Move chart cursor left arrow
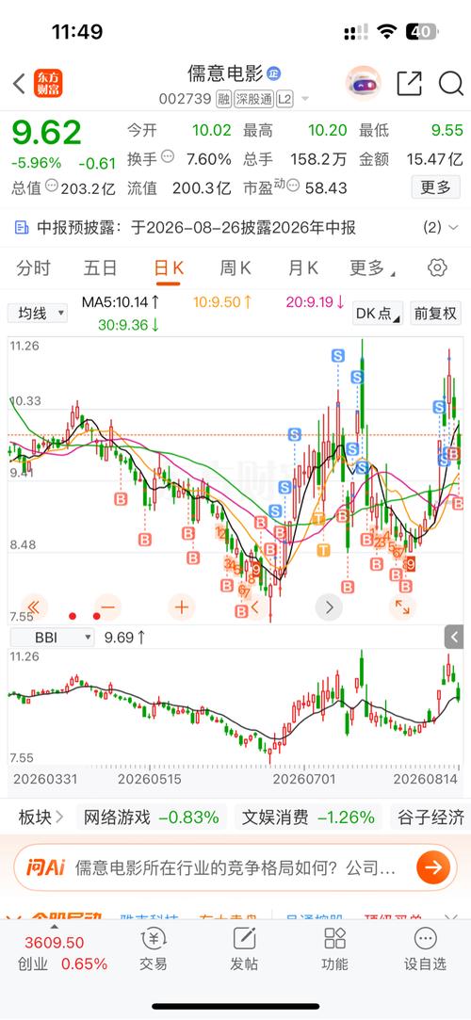The width and height of the screenshot is (471, 1020). coord(255,607)
